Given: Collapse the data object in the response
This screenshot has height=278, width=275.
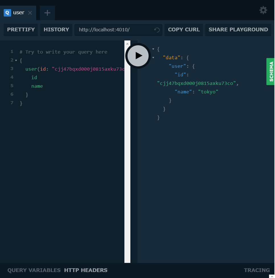Looking at the screenshot, I should [153, 58].
